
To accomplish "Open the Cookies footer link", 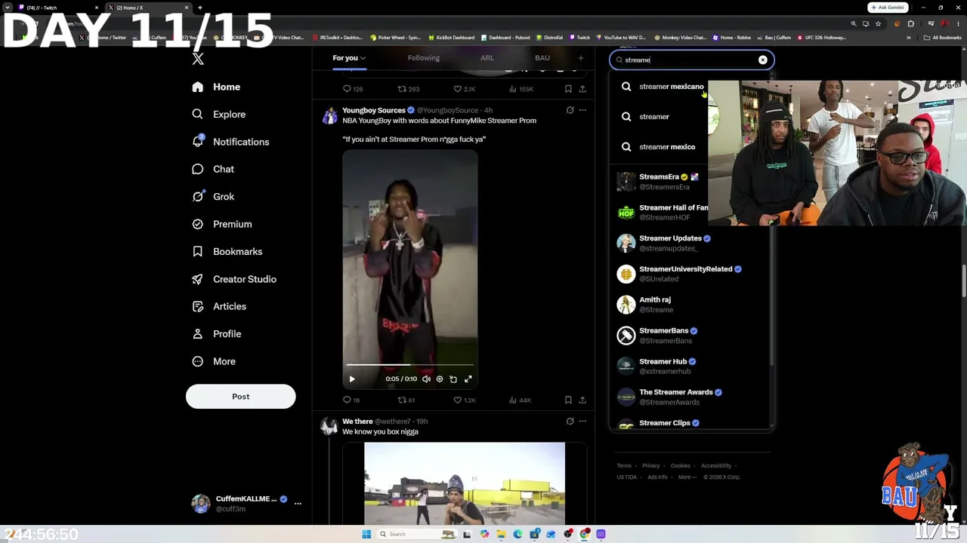I will tap(681, 466).
